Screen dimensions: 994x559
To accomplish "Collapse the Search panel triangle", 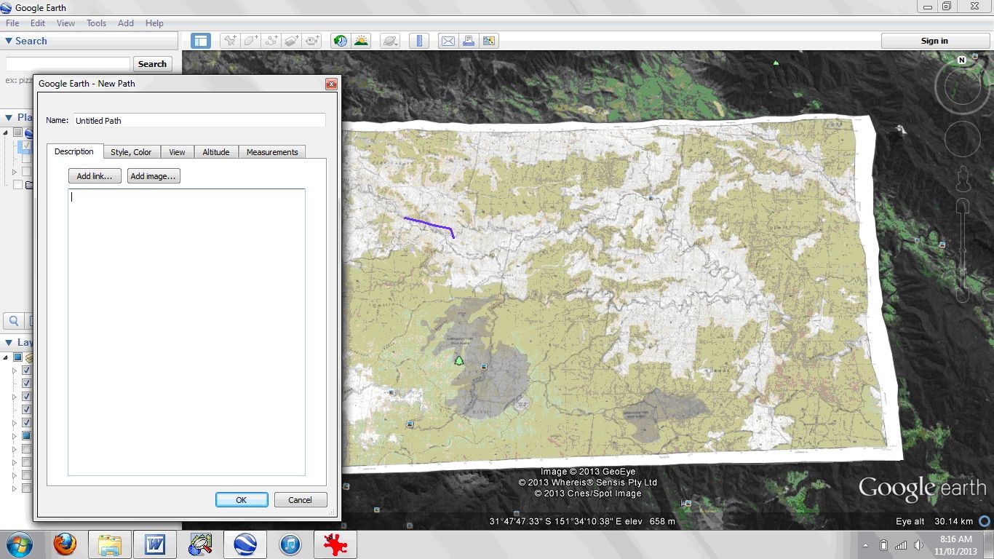I will [x=9, y=41].
